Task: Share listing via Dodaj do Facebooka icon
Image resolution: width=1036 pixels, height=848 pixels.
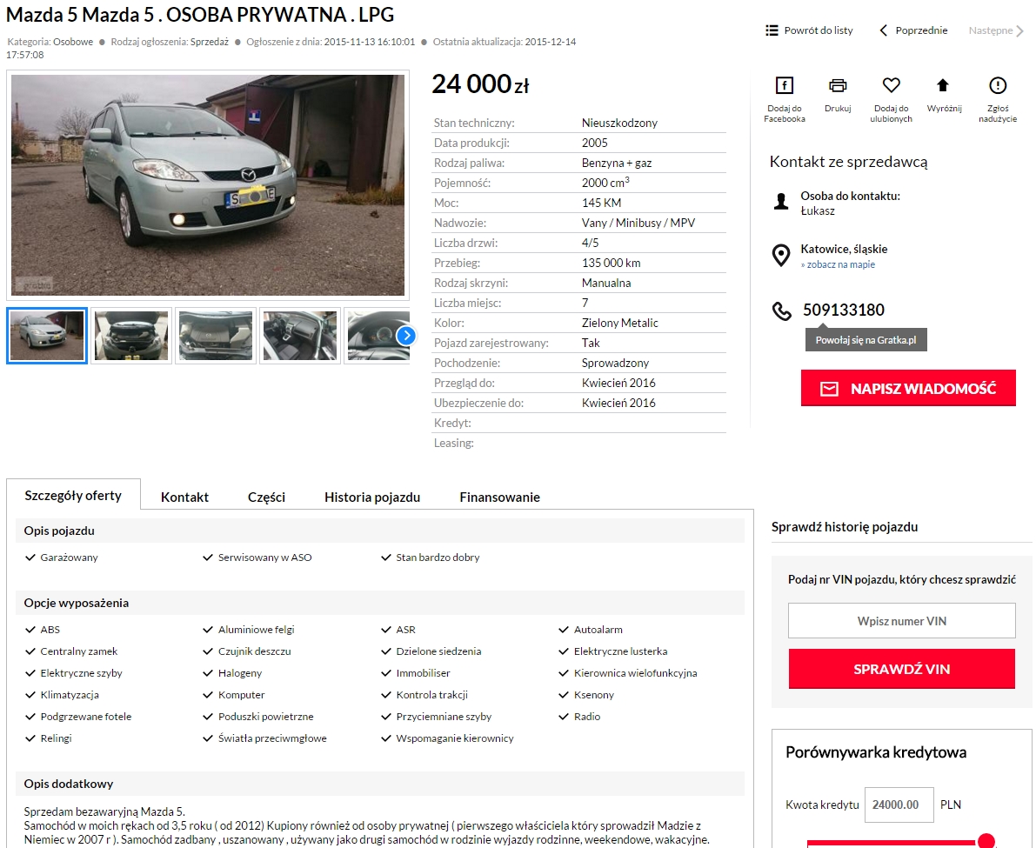Action: pos(784,85)
